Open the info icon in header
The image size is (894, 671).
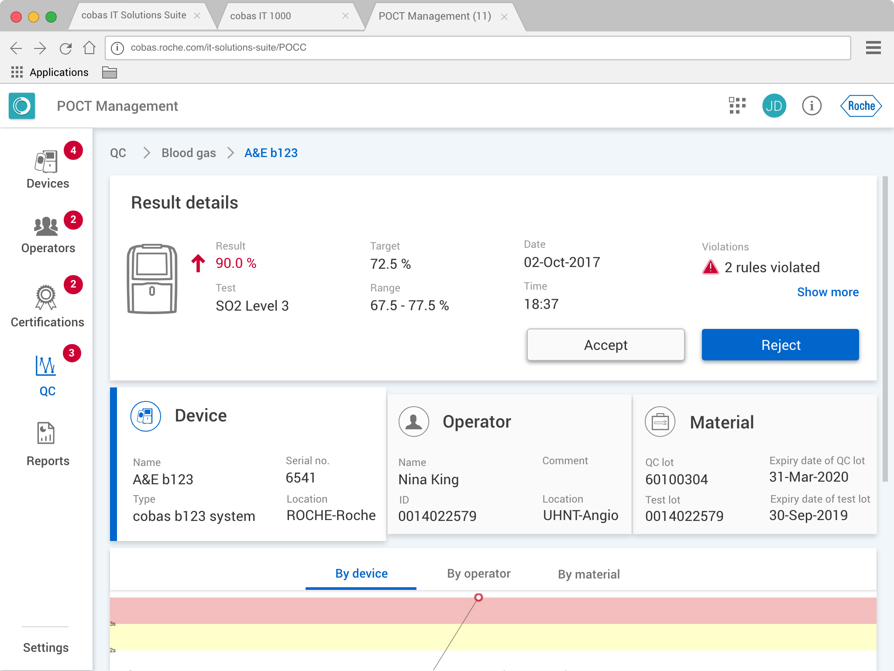click(811, 106)
